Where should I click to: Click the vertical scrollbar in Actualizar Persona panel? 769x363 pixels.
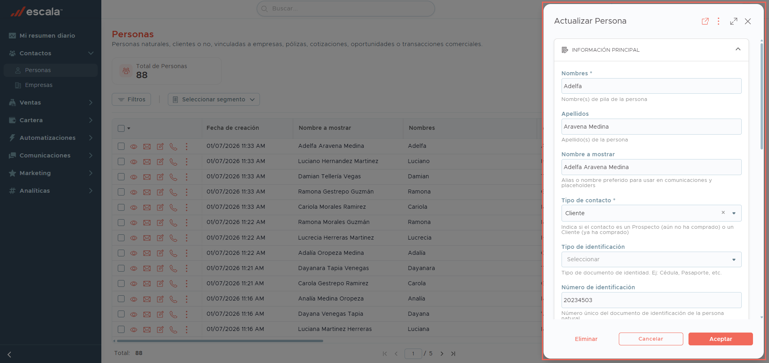click(x=761, y=96)
